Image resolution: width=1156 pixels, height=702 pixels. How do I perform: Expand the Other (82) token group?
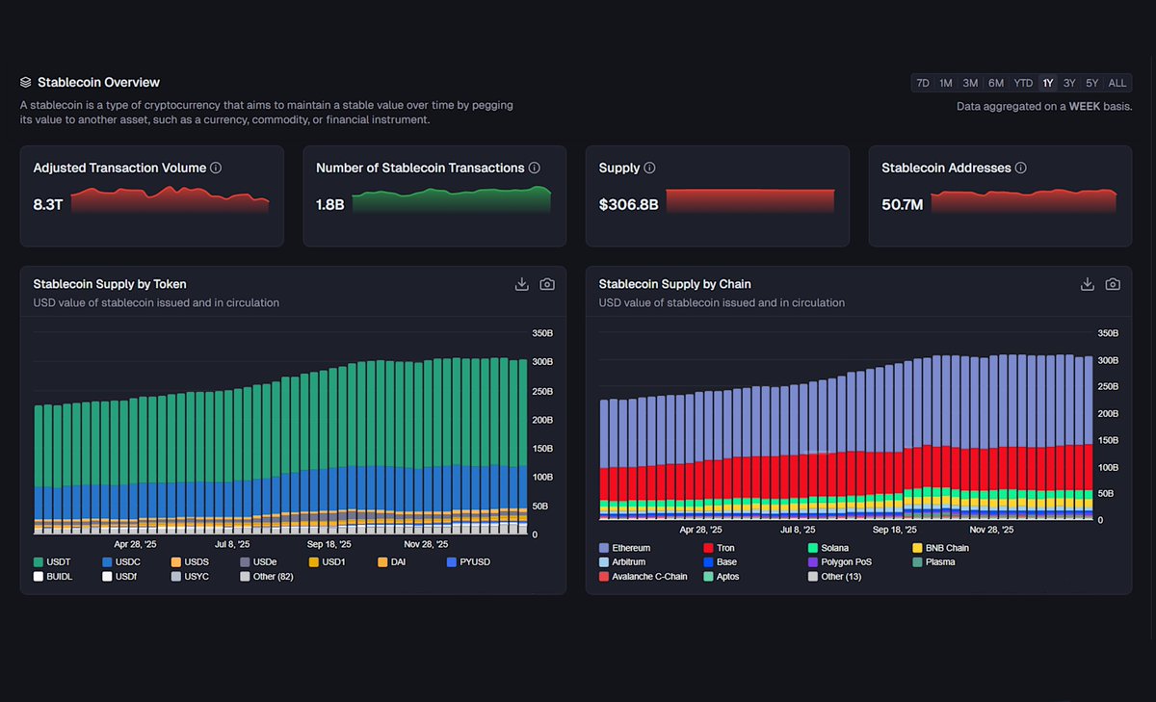(266, 576)
